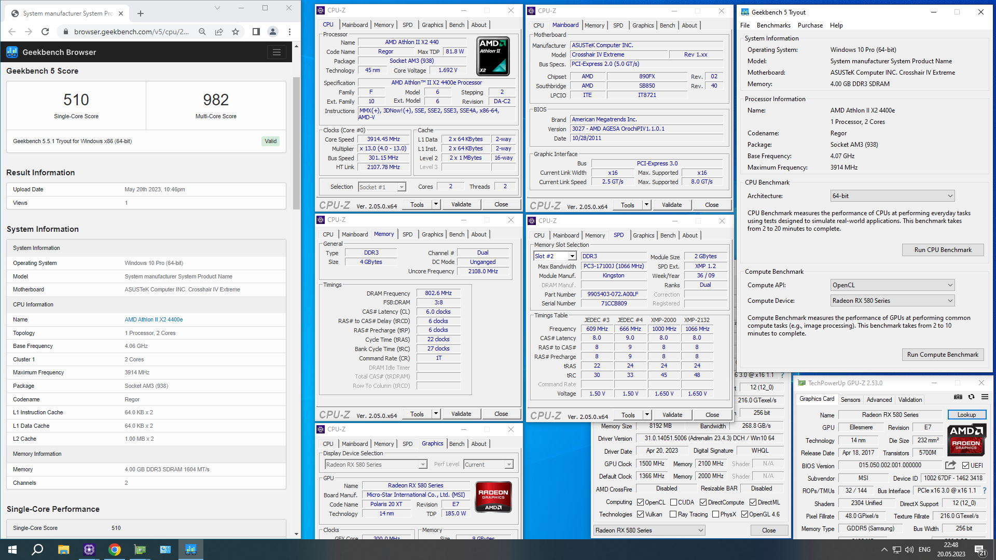Screen dimensions: 996x560
Task: Toggle CUDA checkbox in GPU-Z
Action: coord(673,502)
